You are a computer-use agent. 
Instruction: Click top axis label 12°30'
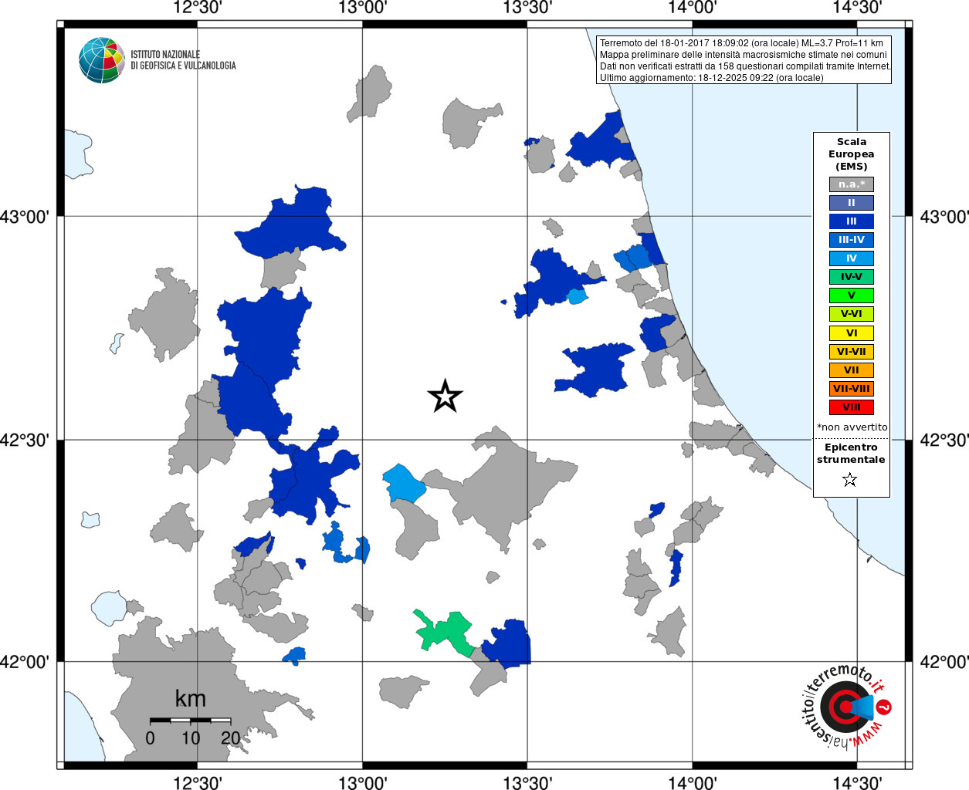click(x=198, y=8)
